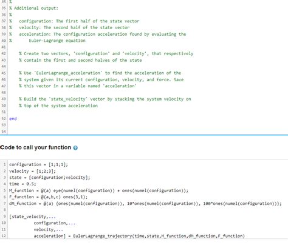Click the M_function definition line
Viewport: 288px width, 245px height.
point(98,190)
